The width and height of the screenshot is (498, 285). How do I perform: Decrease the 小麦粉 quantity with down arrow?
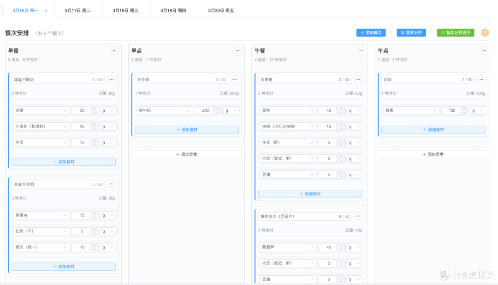tap(94, 128)
